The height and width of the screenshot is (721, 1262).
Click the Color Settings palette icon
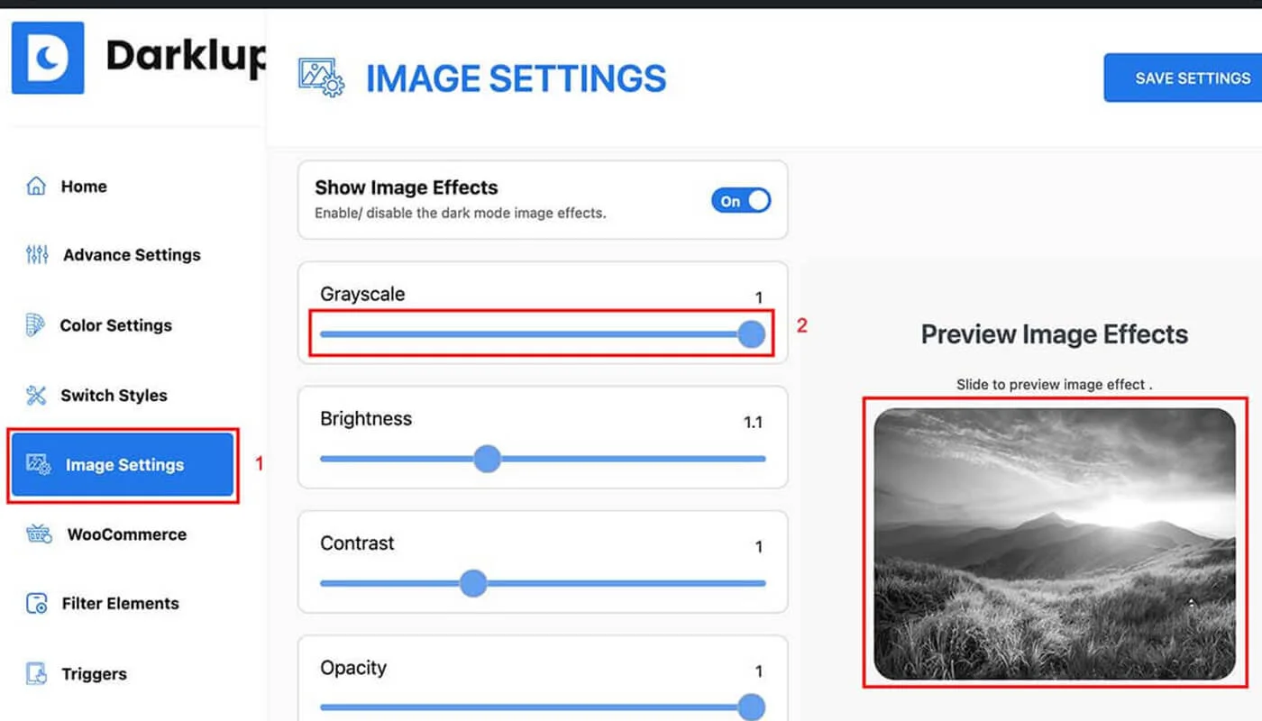pyautogui.click(x=35, y=325)
